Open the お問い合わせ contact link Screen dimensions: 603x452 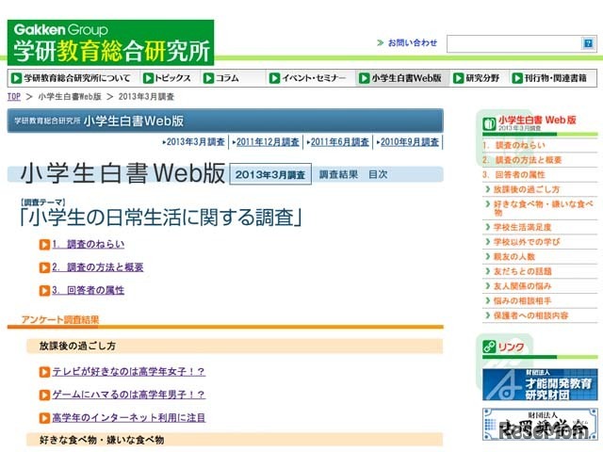(413, 42)
